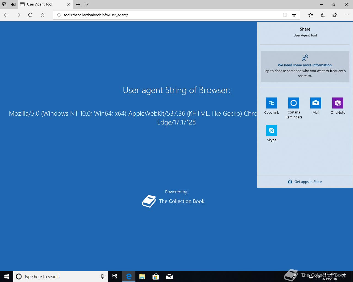Image resolution: width=353 pixels, height=282 pixels.
Task: Share the page to OneNote
Action: (x=338, y=106)
